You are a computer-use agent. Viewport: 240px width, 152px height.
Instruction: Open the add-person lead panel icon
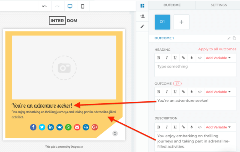coord(142,16)
